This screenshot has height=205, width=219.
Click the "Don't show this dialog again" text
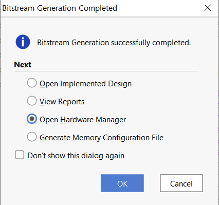pos(76,156)
